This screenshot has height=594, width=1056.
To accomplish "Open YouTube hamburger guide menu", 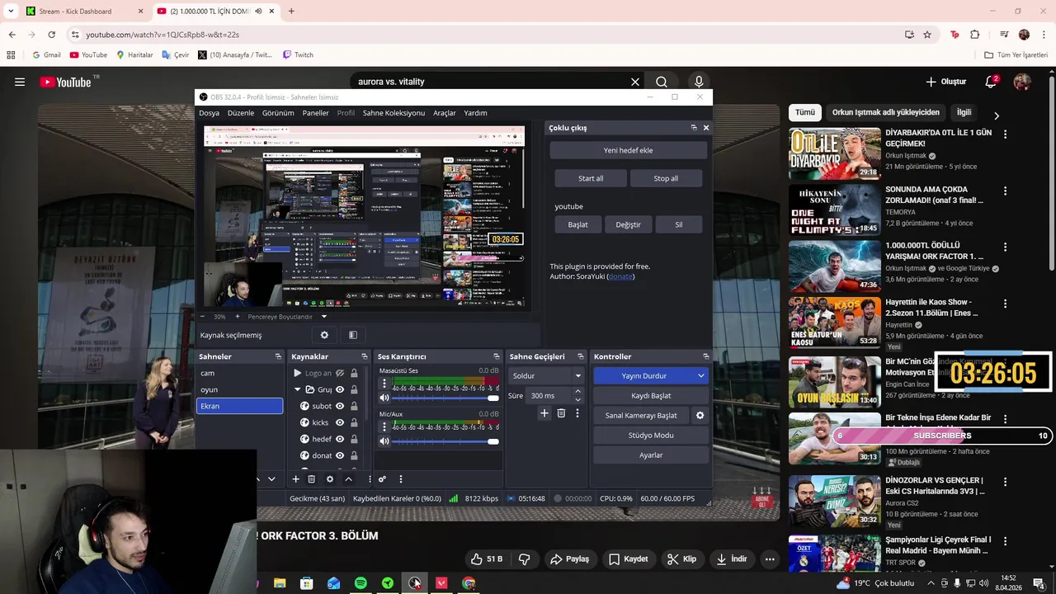I will 20,82.
